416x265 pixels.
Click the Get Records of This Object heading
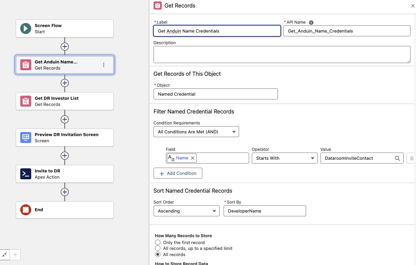187,74
